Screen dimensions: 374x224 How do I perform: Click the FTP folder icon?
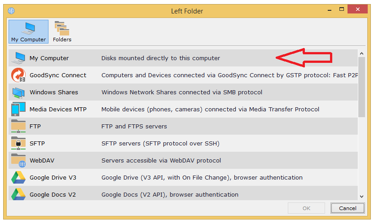pos(18,127)
